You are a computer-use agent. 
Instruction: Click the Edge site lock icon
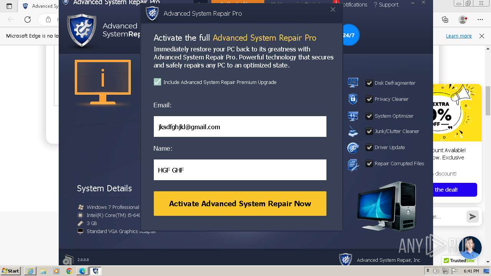48,19
